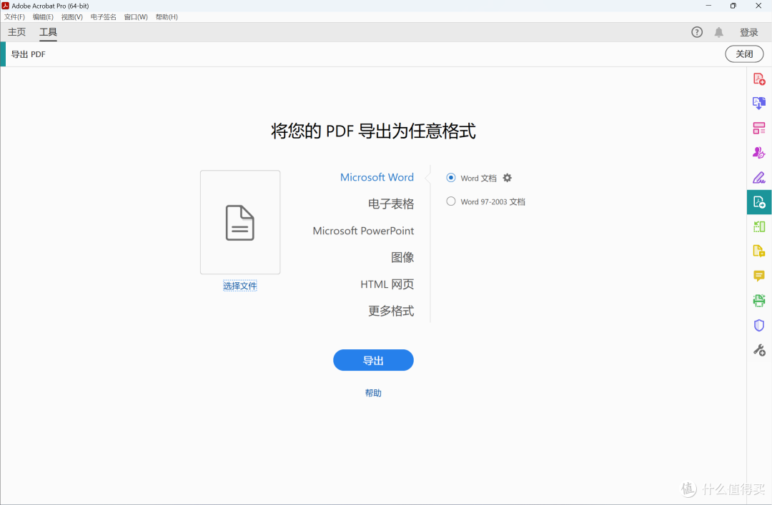This screenshot has height=505, width=772.
Task: Open the Protect shield icon
Action: [x=758, y=325]
